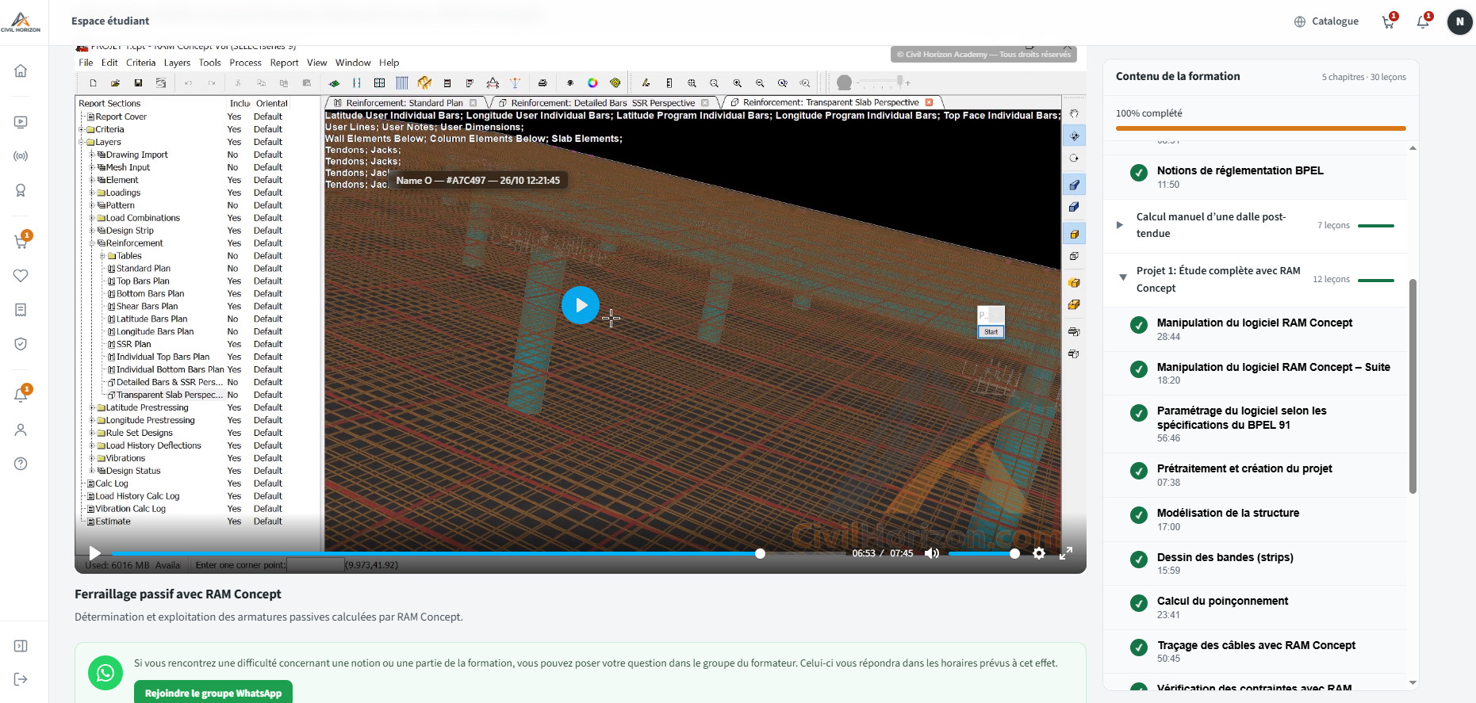Go to home via sidebar house icon
Image resolution: width=1476 pixels, height=703 pixels.
21,71
